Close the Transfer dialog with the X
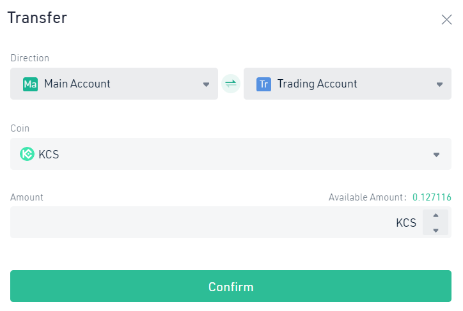Screen dimensions: 463x311 (x=446, y=20)
